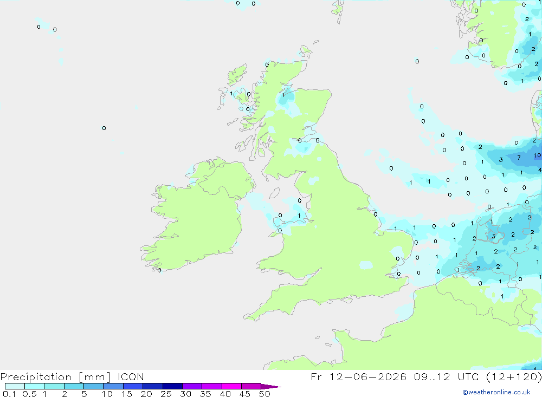This screenshot has height=397, width=542.
Task: Click the '0.5' legend scale label
Action: coord(29,394)
